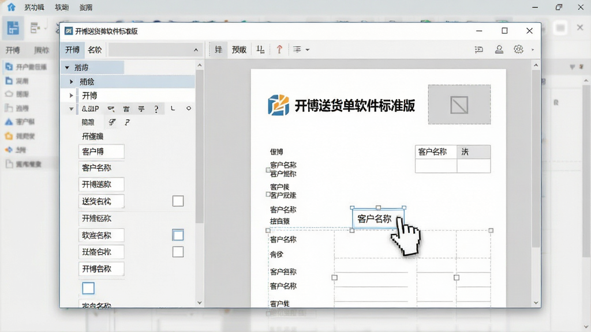Click the selected 客户名称 field on the canvas
Viewport: 591px width, 332px height.
(378, 218)
